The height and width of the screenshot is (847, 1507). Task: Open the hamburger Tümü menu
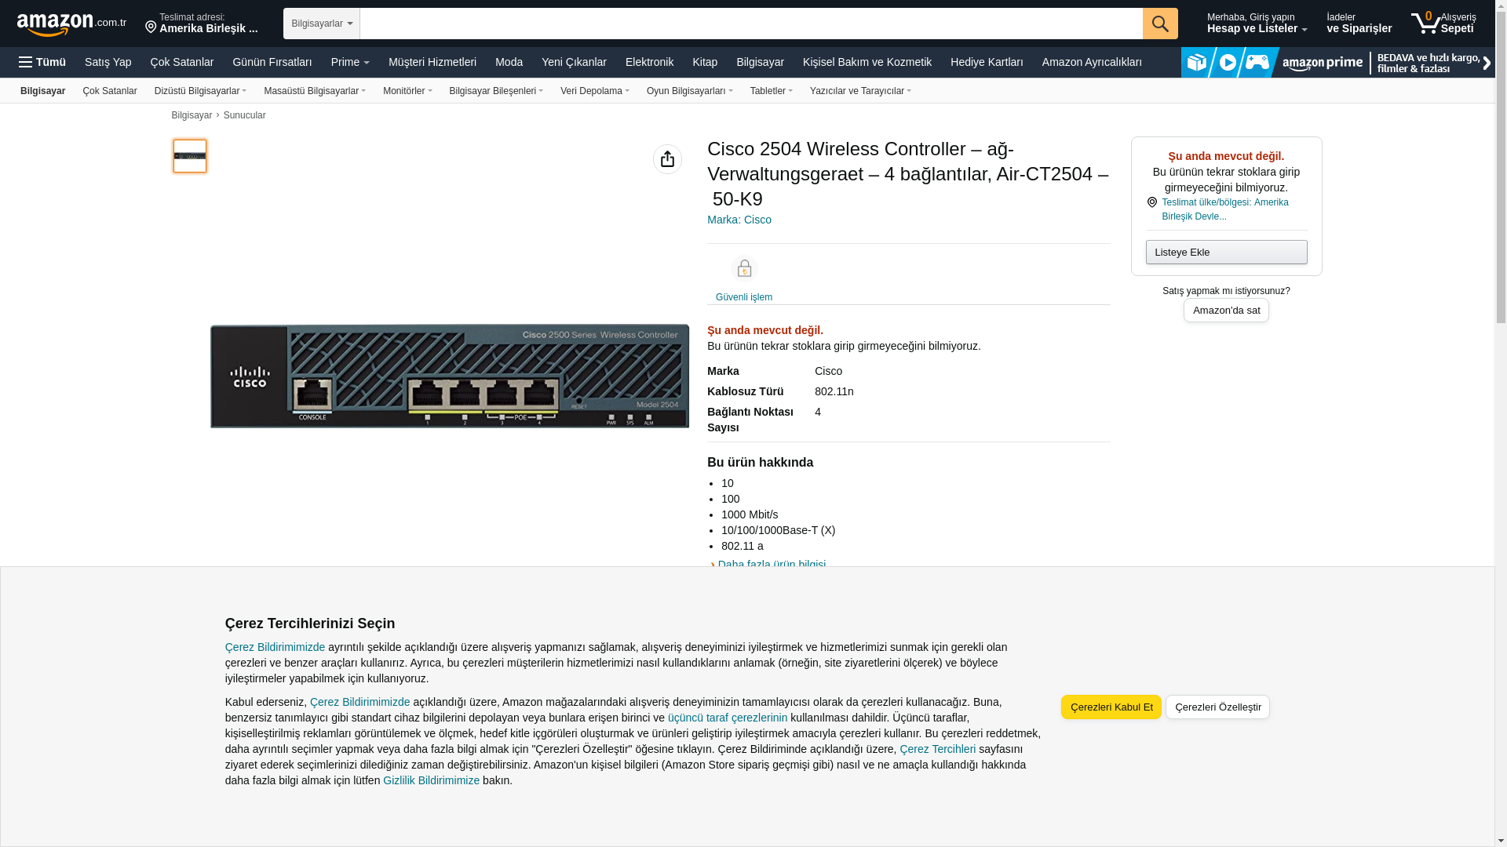pyautogui.click(x=42, y=62)
